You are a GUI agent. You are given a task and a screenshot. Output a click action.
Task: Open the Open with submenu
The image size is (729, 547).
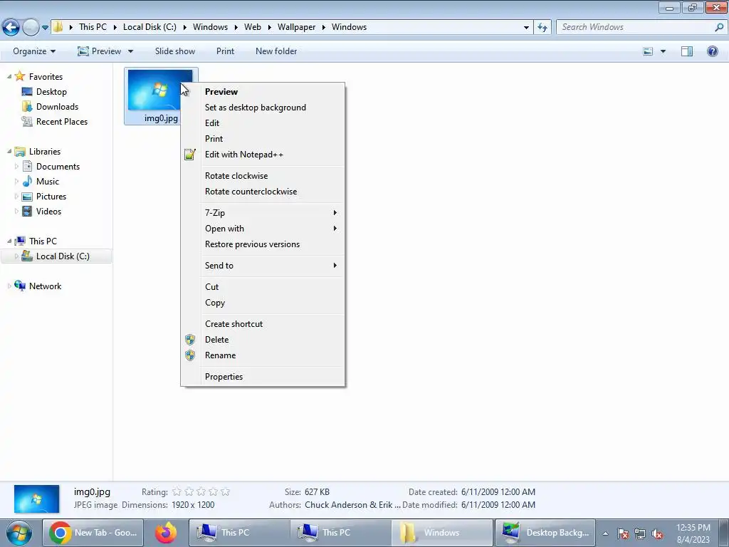click(263, 229)
